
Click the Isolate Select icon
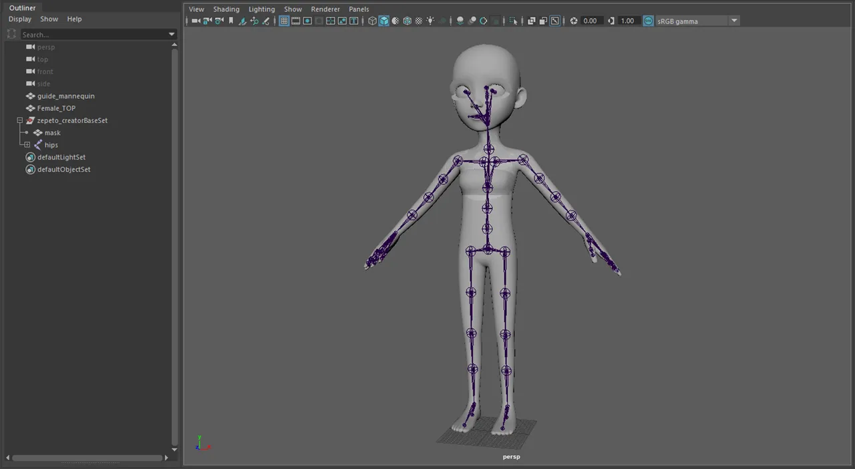[514, 21]
